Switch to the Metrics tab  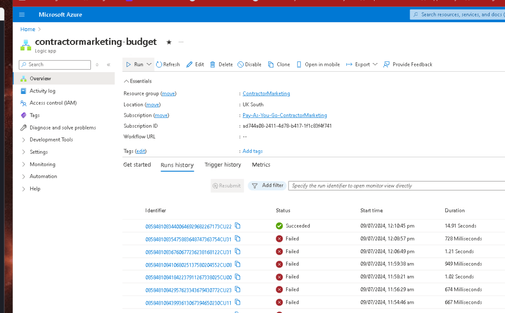(x=261, y=165)
